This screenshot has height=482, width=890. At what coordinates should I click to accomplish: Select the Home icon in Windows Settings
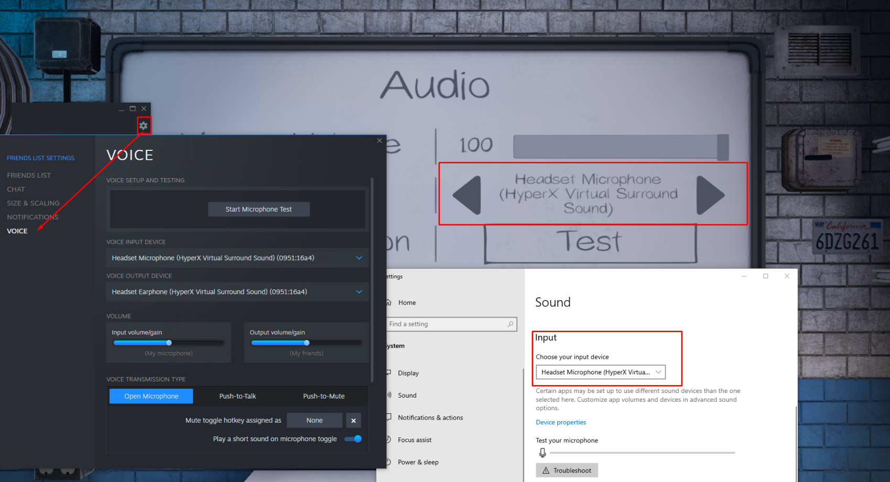click(x=388, y=302)
